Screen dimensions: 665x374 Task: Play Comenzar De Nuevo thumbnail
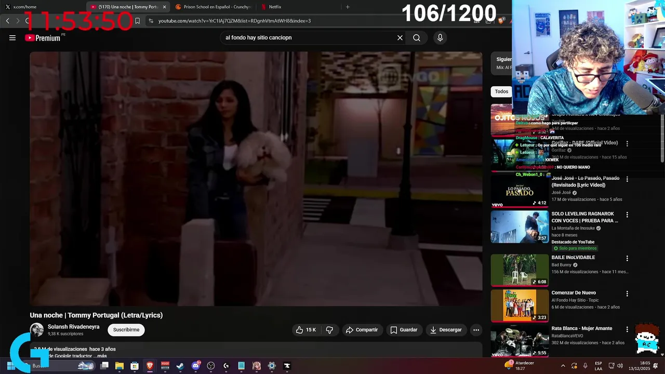(x=520, y=305)
